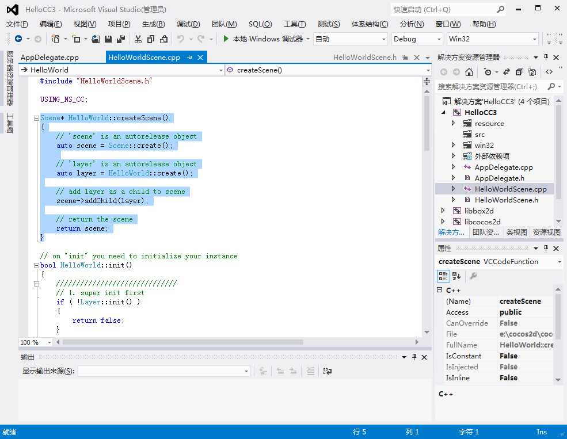Open the 调试(D) menu
The width and height of the screenshot is (567, 439).
coord(188,24)
